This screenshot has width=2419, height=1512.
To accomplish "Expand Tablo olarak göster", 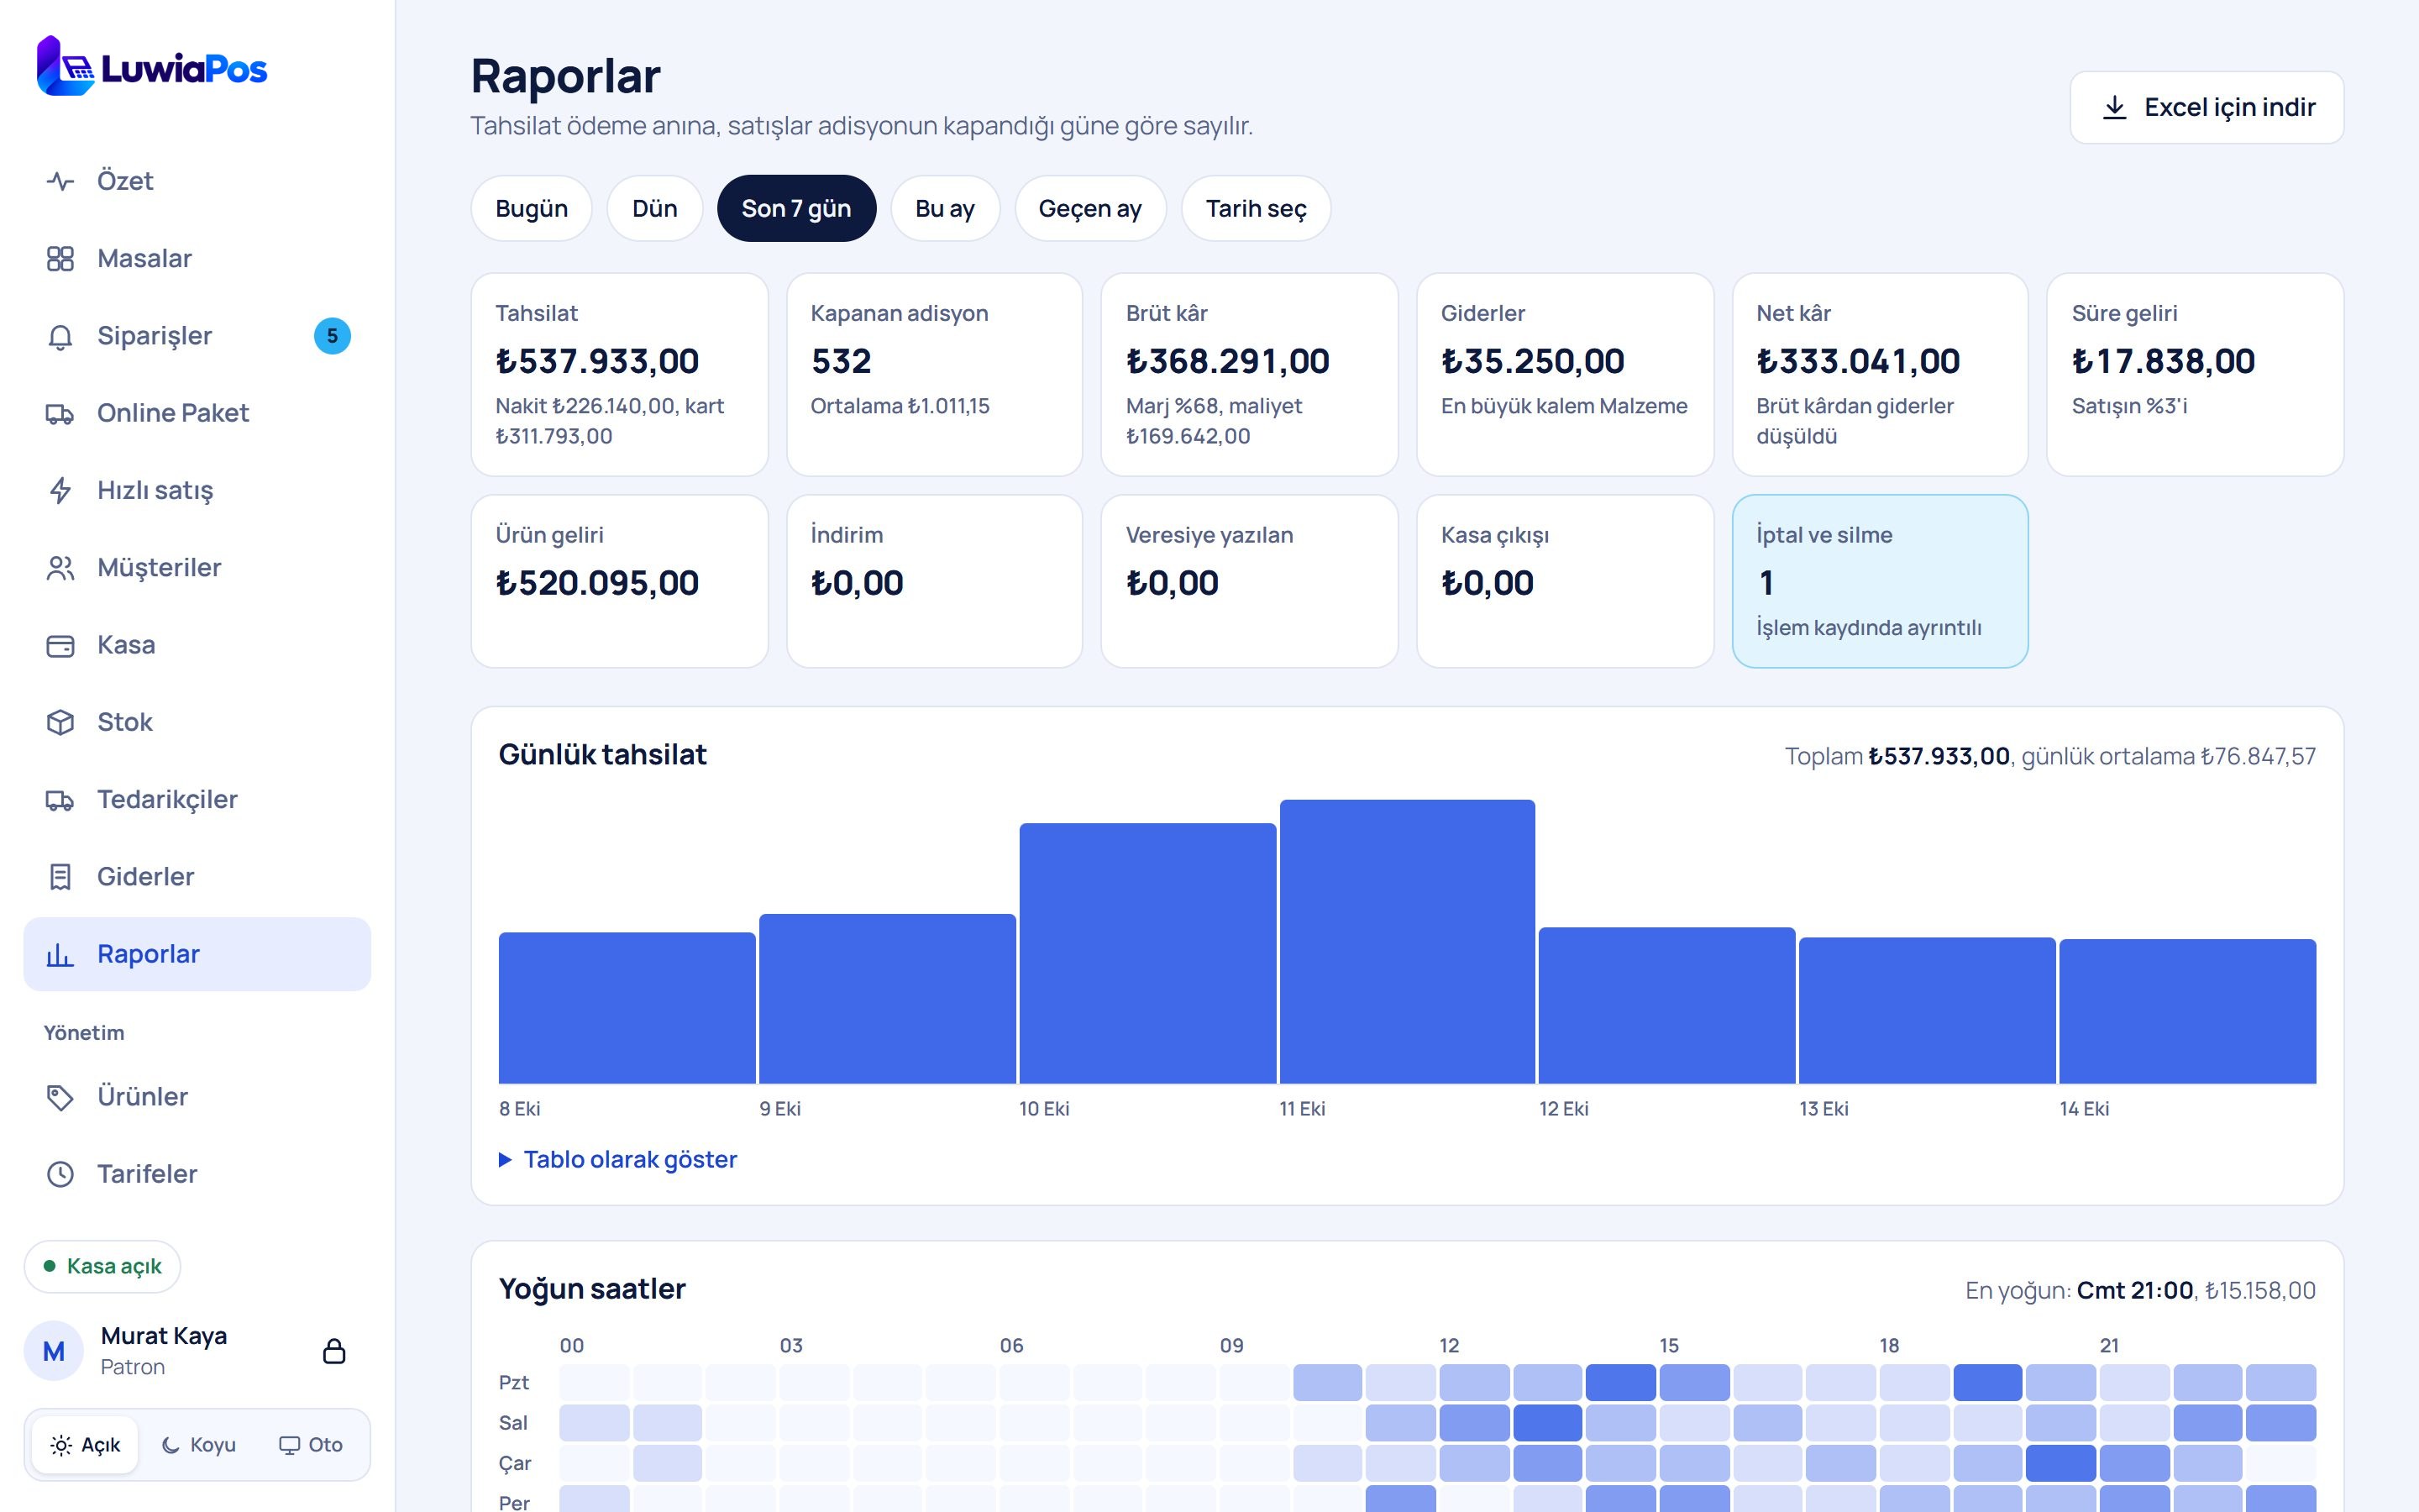I will (617, 1159).
